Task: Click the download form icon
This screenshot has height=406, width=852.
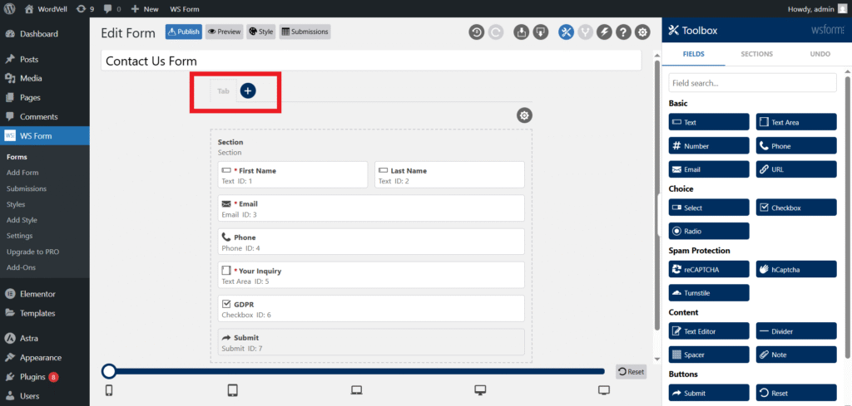Action: (x=540, y=32)
